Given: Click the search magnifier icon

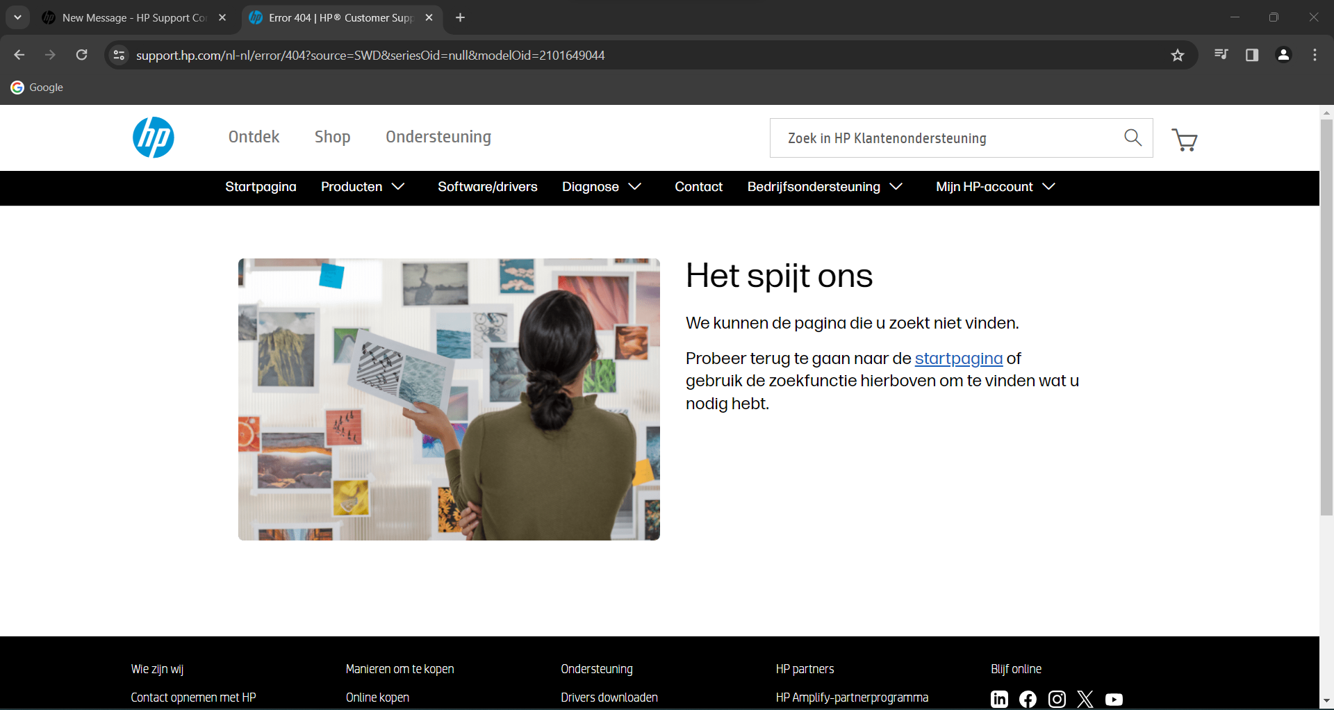Looking at the screenshot, I should click(x=1133, y=138).
